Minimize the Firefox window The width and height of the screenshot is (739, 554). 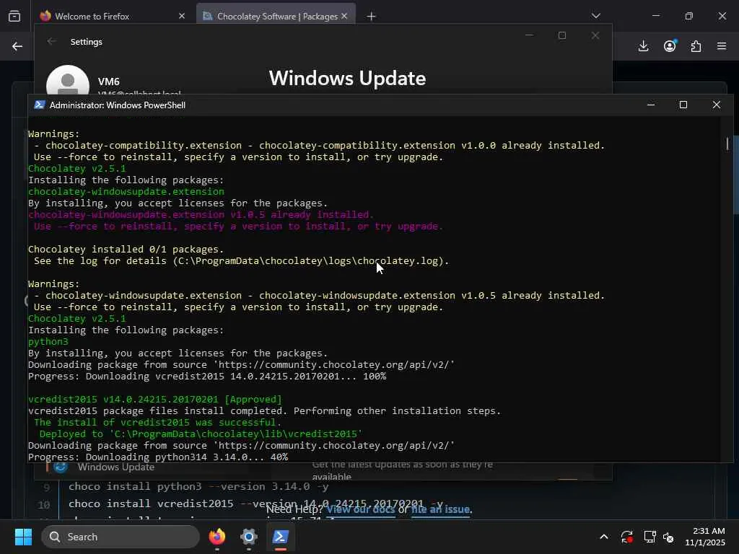pos(655,16)
